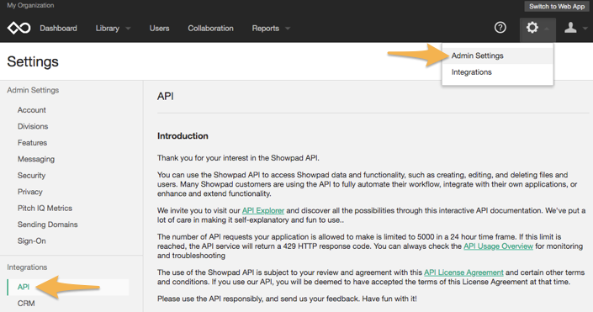The width and height of the screenshot is (593, 312).
Task: Open the Security settings sidebar item
Action: (x=31, y=176)
